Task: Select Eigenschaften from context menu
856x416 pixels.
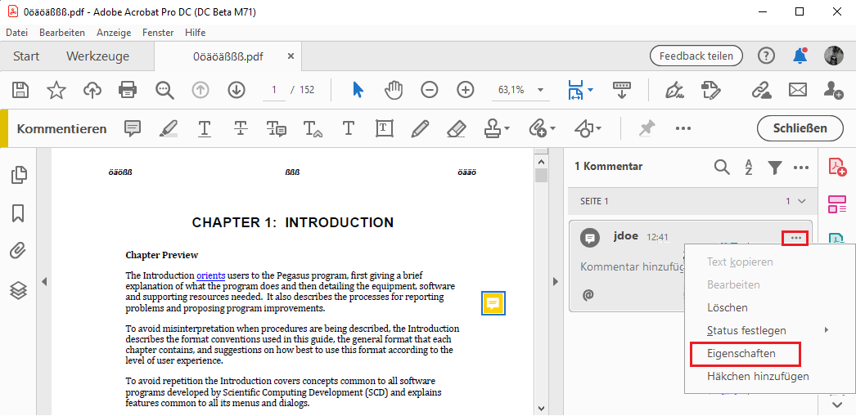Action: 741,354
